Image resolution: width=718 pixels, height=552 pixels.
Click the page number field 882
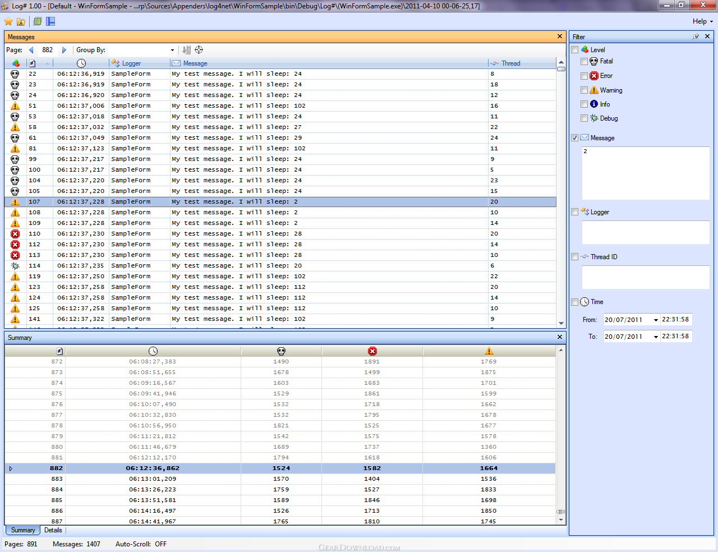48,50
